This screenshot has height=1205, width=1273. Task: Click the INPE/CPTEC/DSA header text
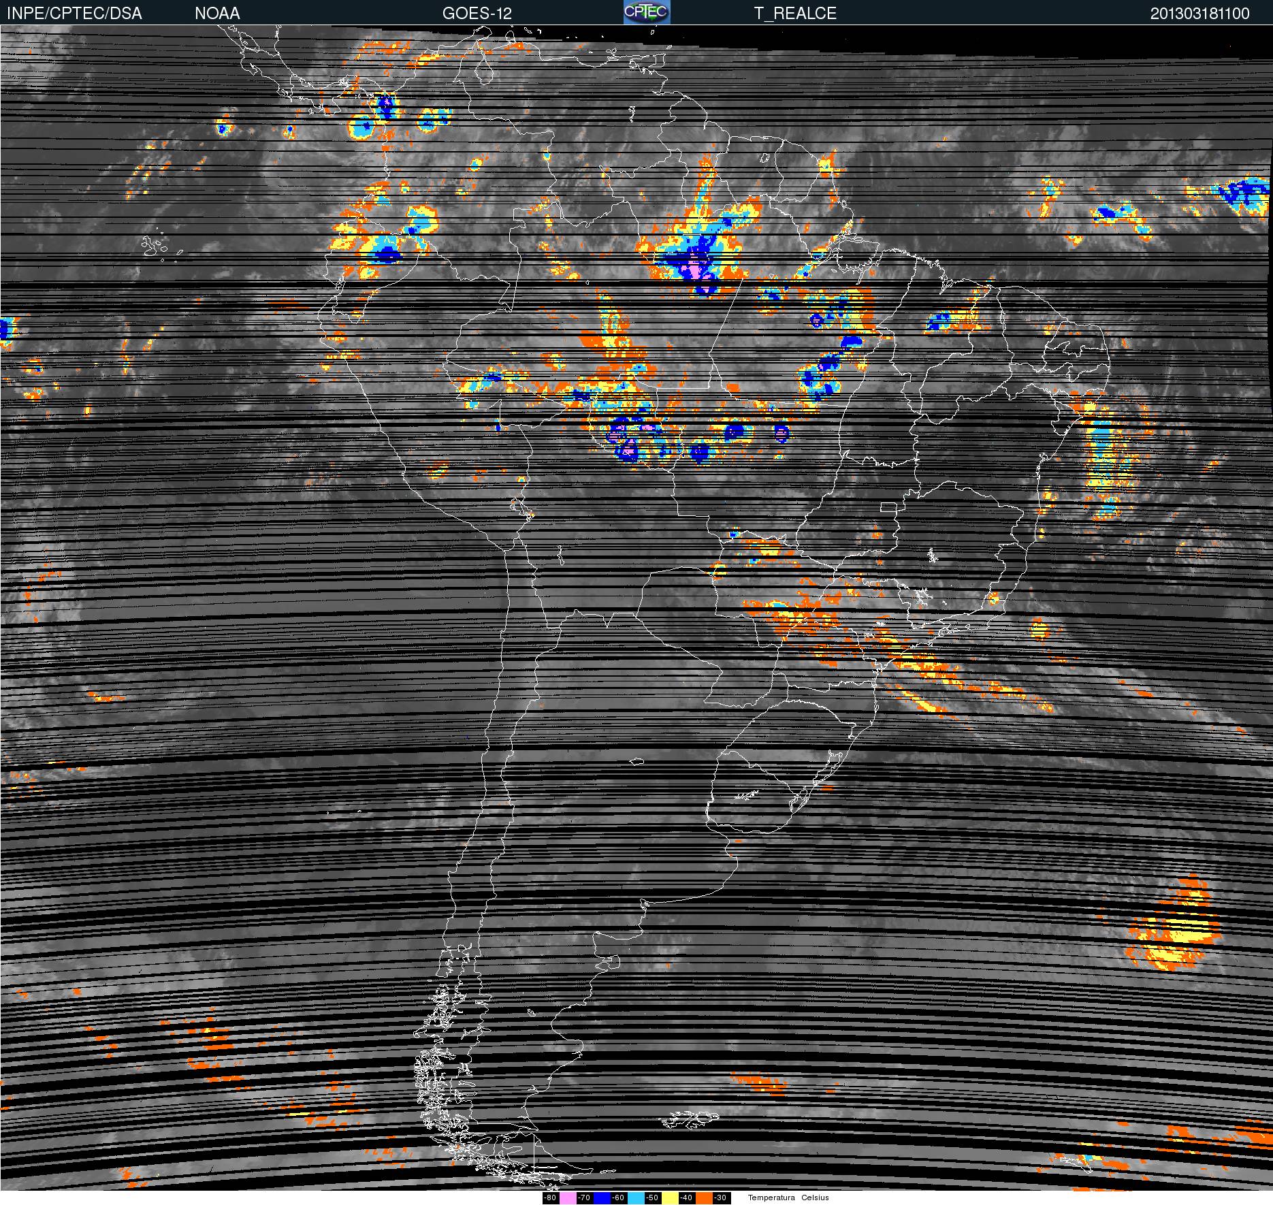pyautogui.click(x=74, y=14)
